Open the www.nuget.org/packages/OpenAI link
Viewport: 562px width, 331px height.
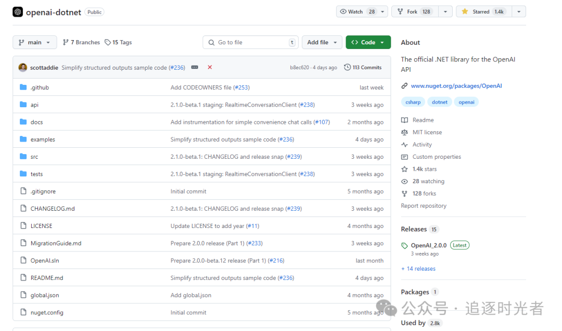coord(456,85)
